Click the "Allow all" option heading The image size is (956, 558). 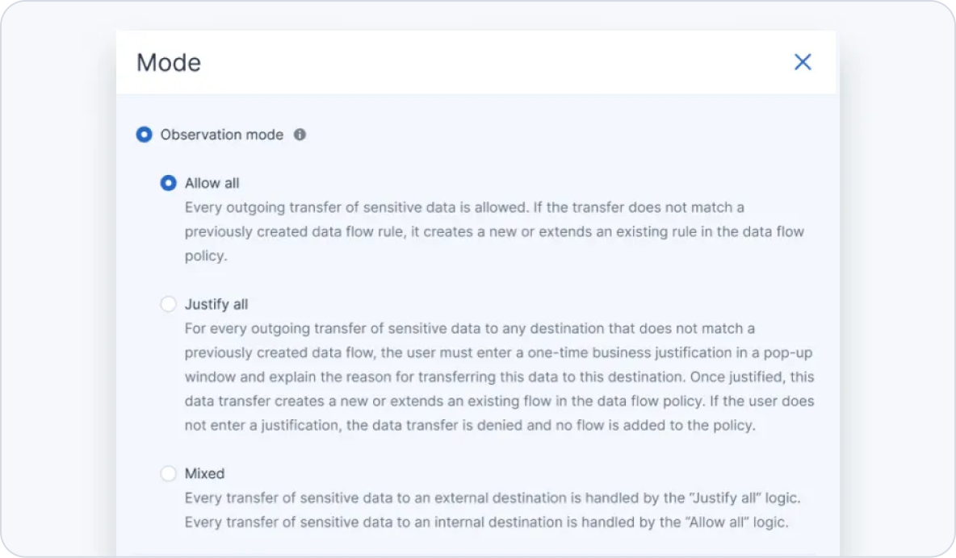pos(212,183)
